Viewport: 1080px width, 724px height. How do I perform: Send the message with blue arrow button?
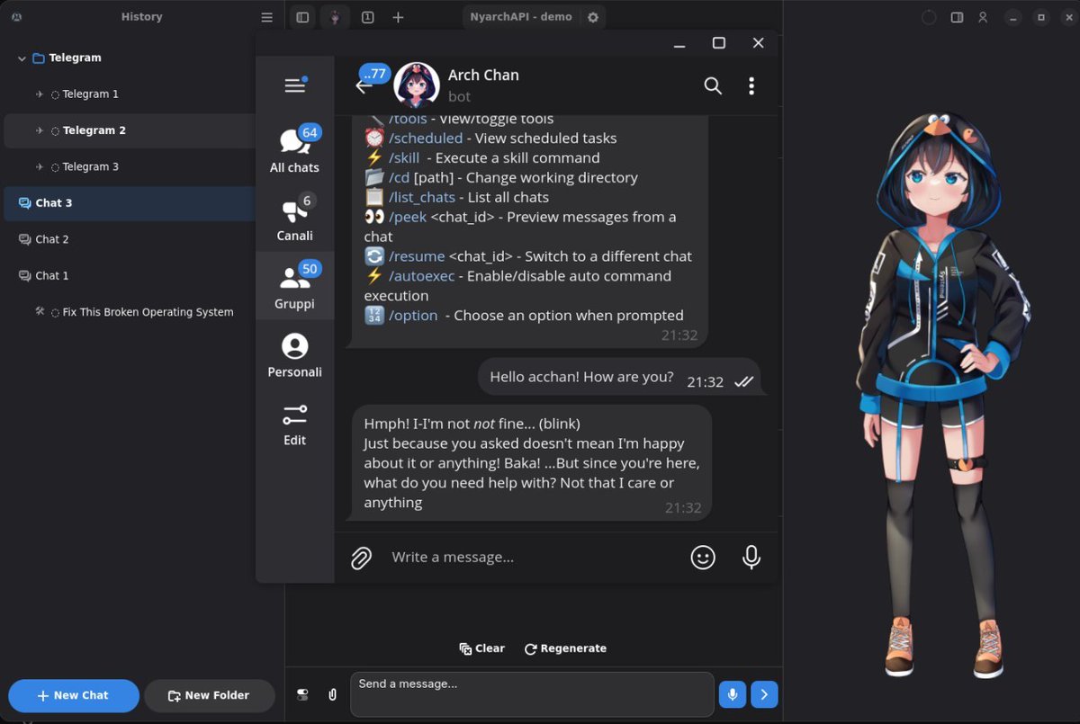[x=764, y=694]
